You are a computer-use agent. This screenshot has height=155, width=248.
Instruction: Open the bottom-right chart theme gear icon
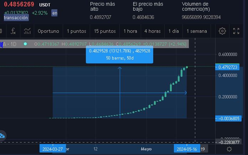229,149
